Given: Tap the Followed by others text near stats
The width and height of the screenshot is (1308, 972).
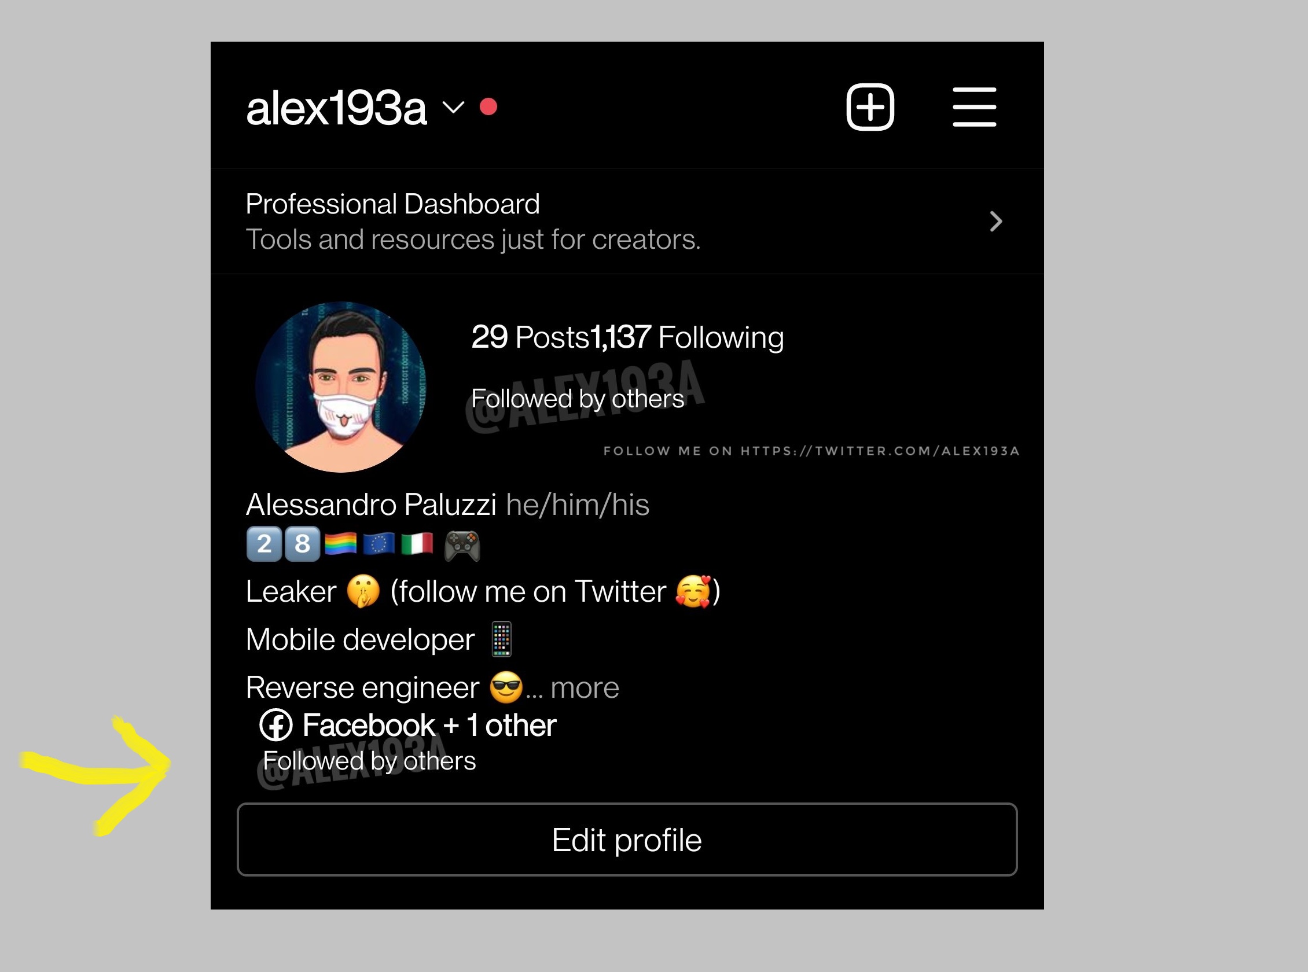Looking at the screenshot, I should point(578,399).
